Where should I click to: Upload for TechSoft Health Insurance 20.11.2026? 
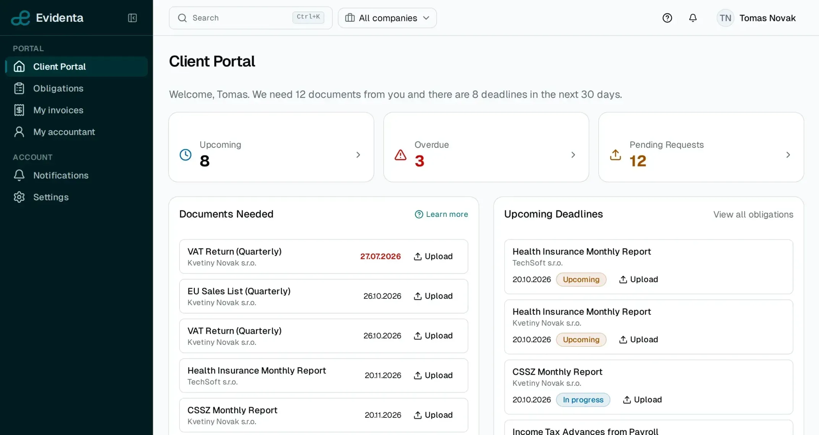pos(433,375)
